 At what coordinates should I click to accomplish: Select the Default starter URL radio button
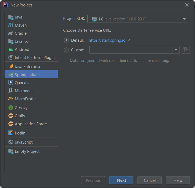point(66,40)
